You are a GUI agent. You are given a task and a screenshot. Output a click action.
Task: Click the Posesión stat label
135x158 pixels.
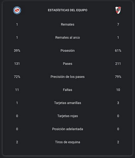68,51
